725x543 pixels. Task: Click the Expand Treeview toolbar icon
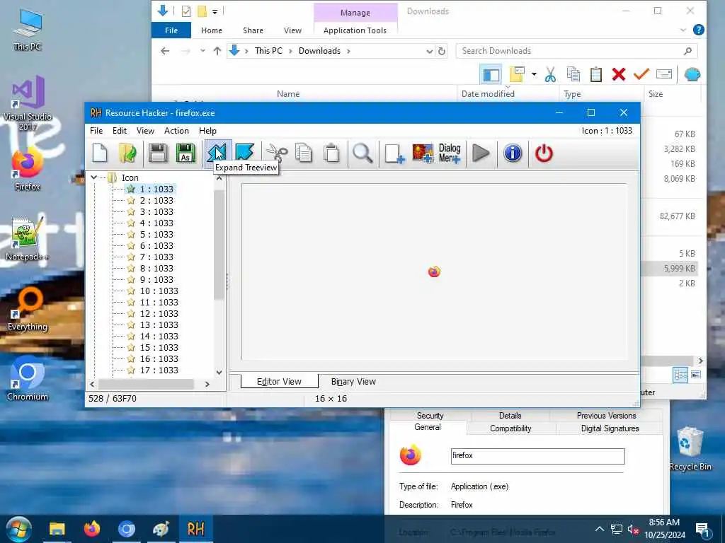(x=217, y=153)
